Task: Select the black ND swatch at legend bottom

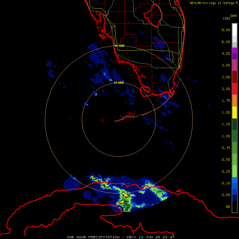Action: click(x=234, y=207)
